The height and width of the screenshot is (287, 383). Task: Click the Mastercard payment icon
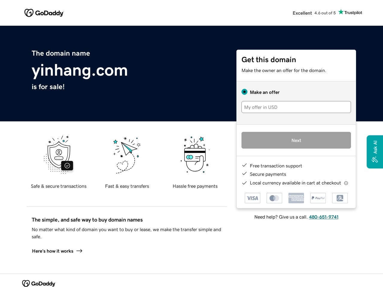[x=274, y=198]
